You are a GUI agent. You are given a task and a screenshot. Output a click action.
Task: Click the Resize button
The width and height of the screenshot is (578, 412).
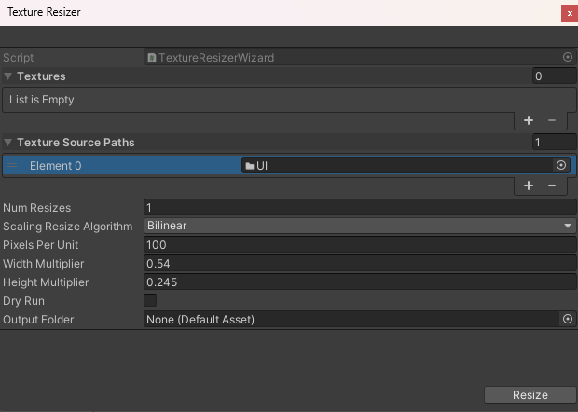(x=530, y=395)
